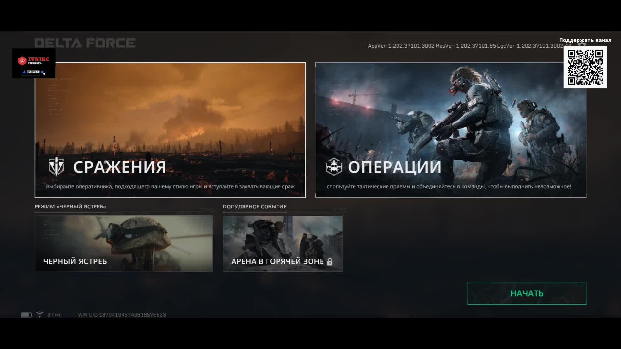The image size is (621, 349).
Task: Open the Черный ястреб mode tile
Action: [124, 243]
